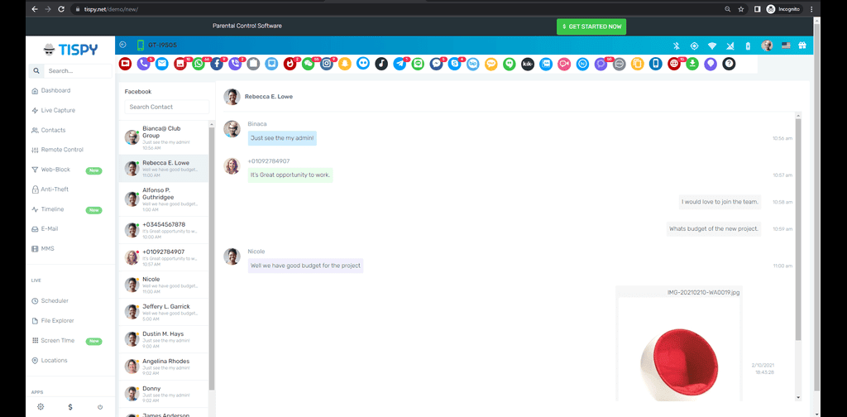847x417 pixels.
Task: Select Jeffery L. Garrick conversation
Action: coord(164,312)
